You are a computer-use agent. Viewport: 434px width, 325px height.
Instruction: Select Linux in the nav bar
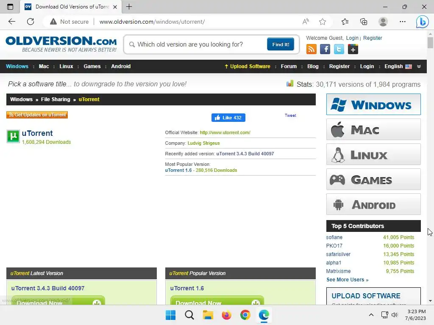point(66,66)
